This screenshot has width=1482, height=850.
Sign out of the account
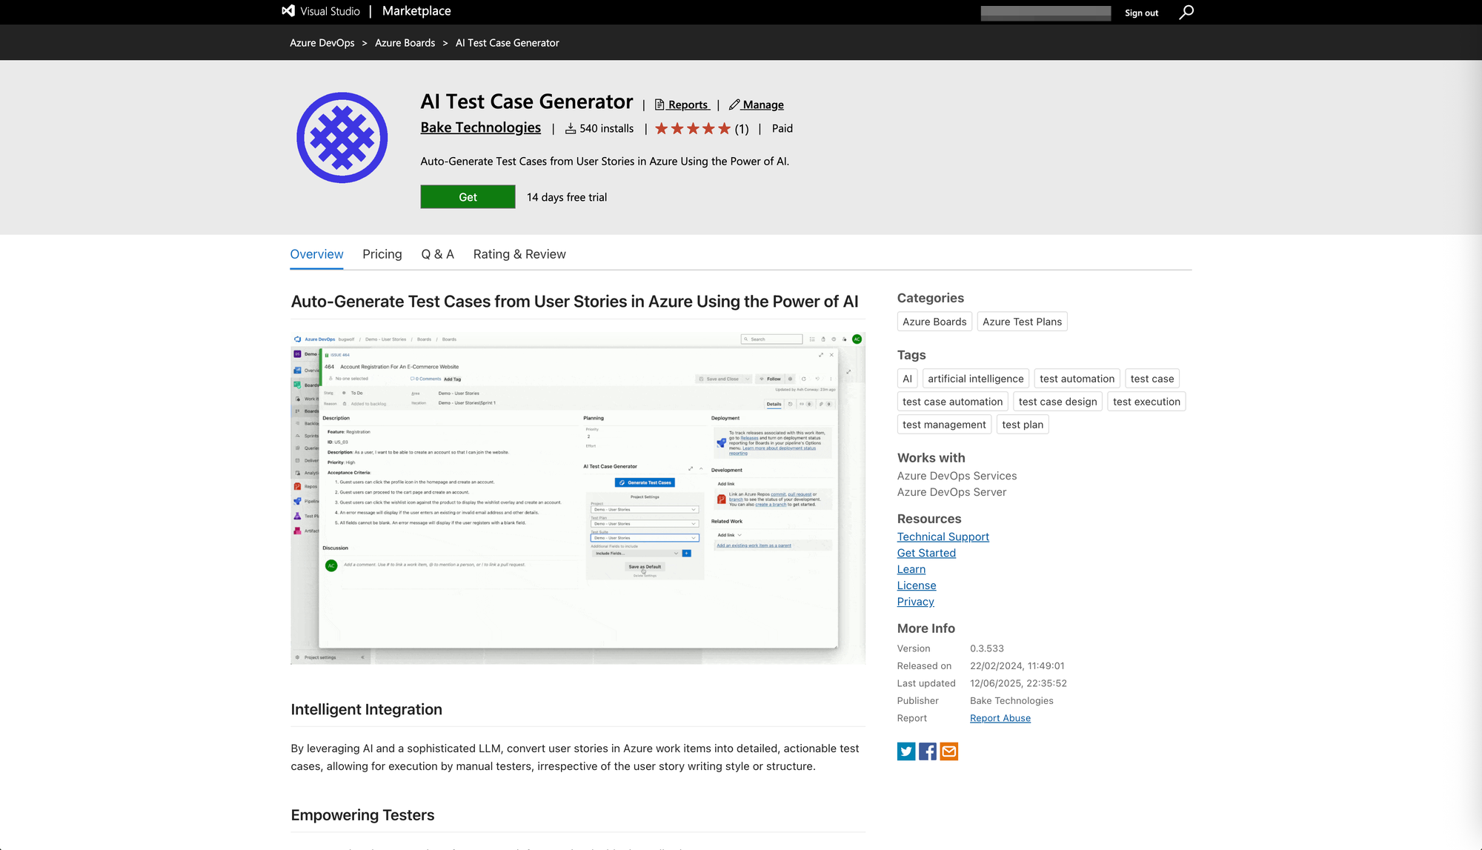(1141, 13)
